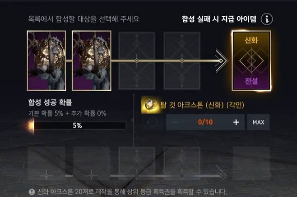Click the double-chevron arrow pointing to result card
Viewport: 297px width, 197px height.
pos(222,61)
